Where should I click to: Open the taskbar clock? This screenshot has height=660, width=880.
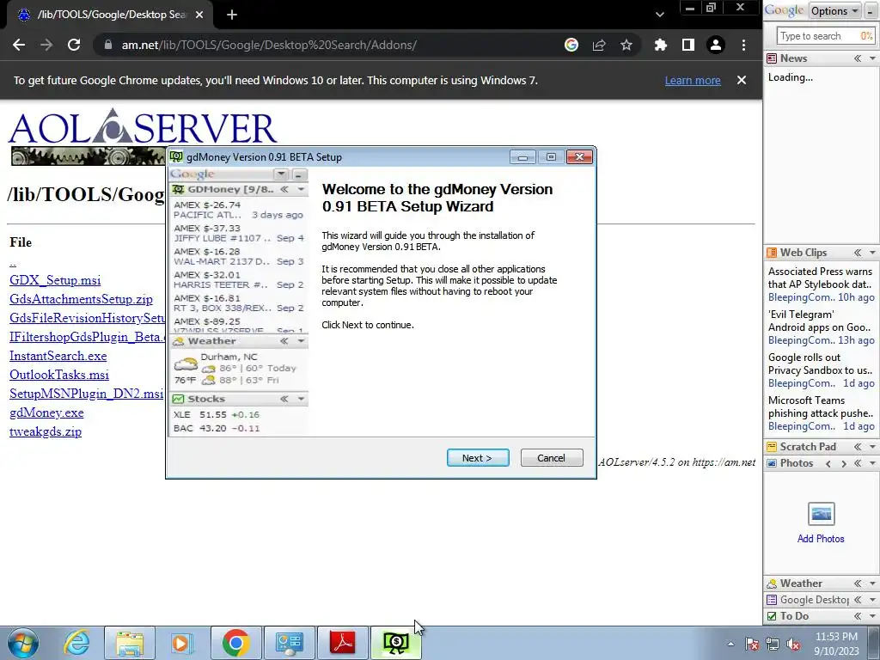(x=836, y=644)
